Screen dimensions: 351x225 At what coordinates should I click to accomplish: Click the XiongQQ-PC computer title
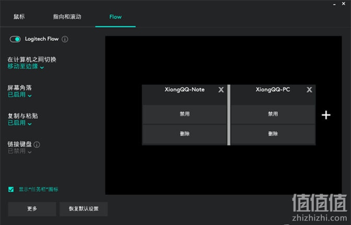tap(273, 90)
